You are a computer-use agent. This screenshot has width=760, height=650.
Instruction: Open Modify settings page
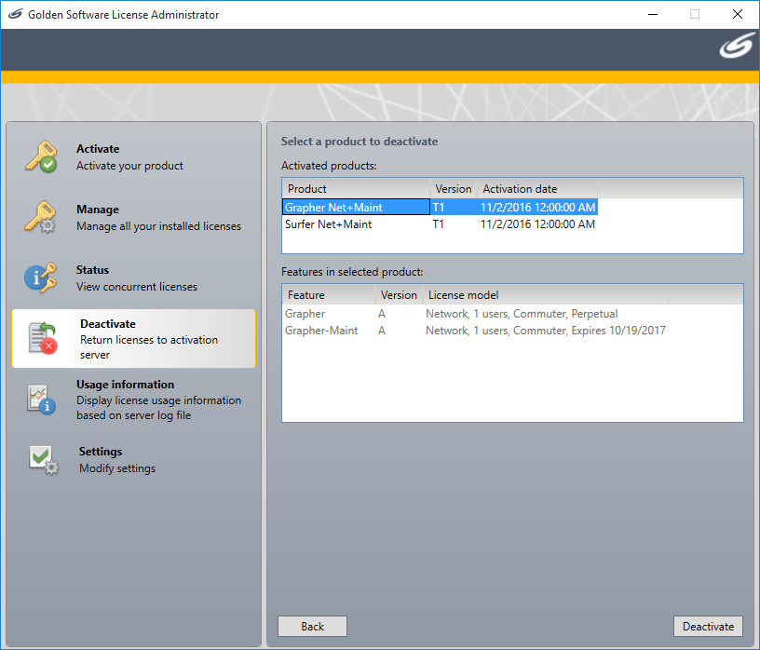[116, 460]
